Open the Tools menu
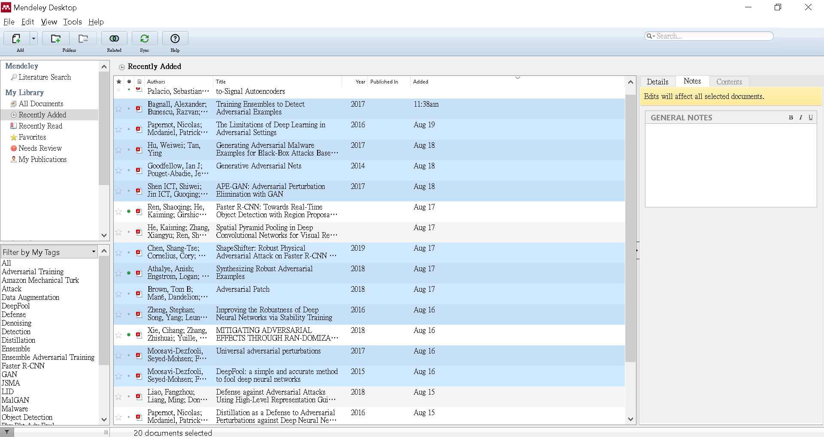The height and width of the screenshot is (437, 824). click(73, 22)
